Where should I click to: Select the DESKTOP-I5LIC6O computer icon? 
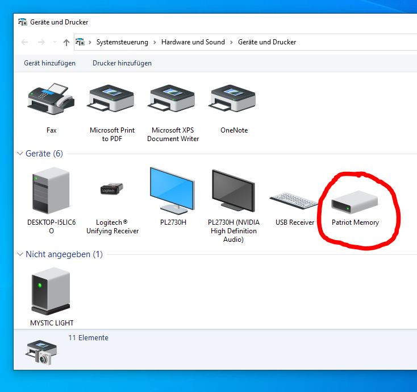(51, 191)
